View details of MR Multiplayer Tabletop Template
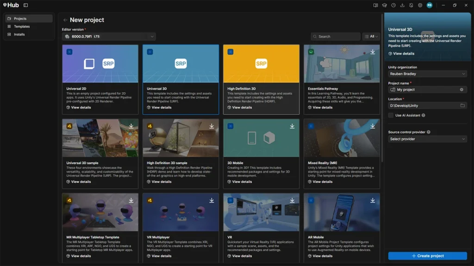This screenshot has width=474, height=266. 79,256
